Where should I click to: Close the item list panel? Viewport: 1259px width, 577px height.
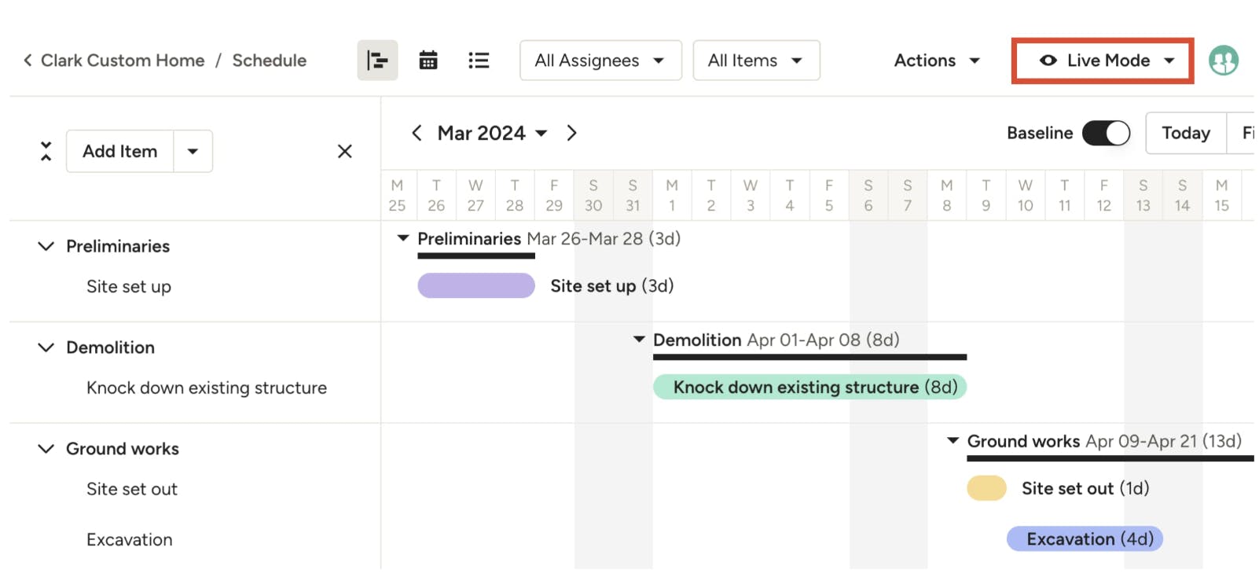344,151
